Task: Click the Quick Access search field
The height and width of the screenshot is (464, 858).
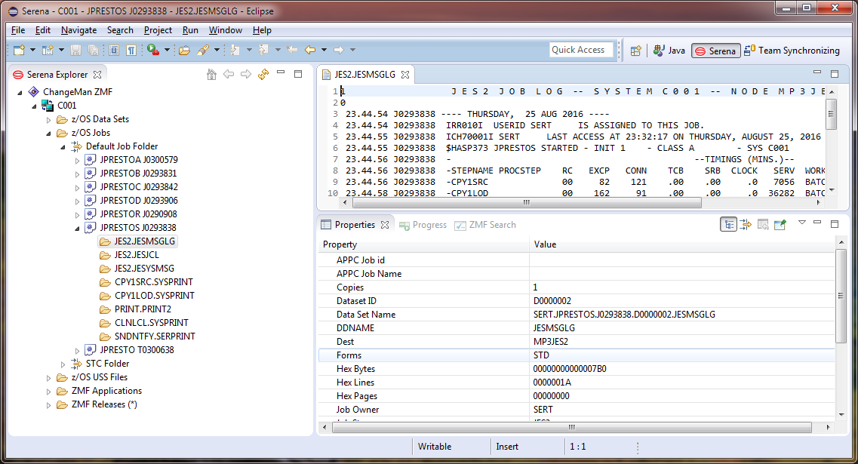Action: (x=581, y=50)
